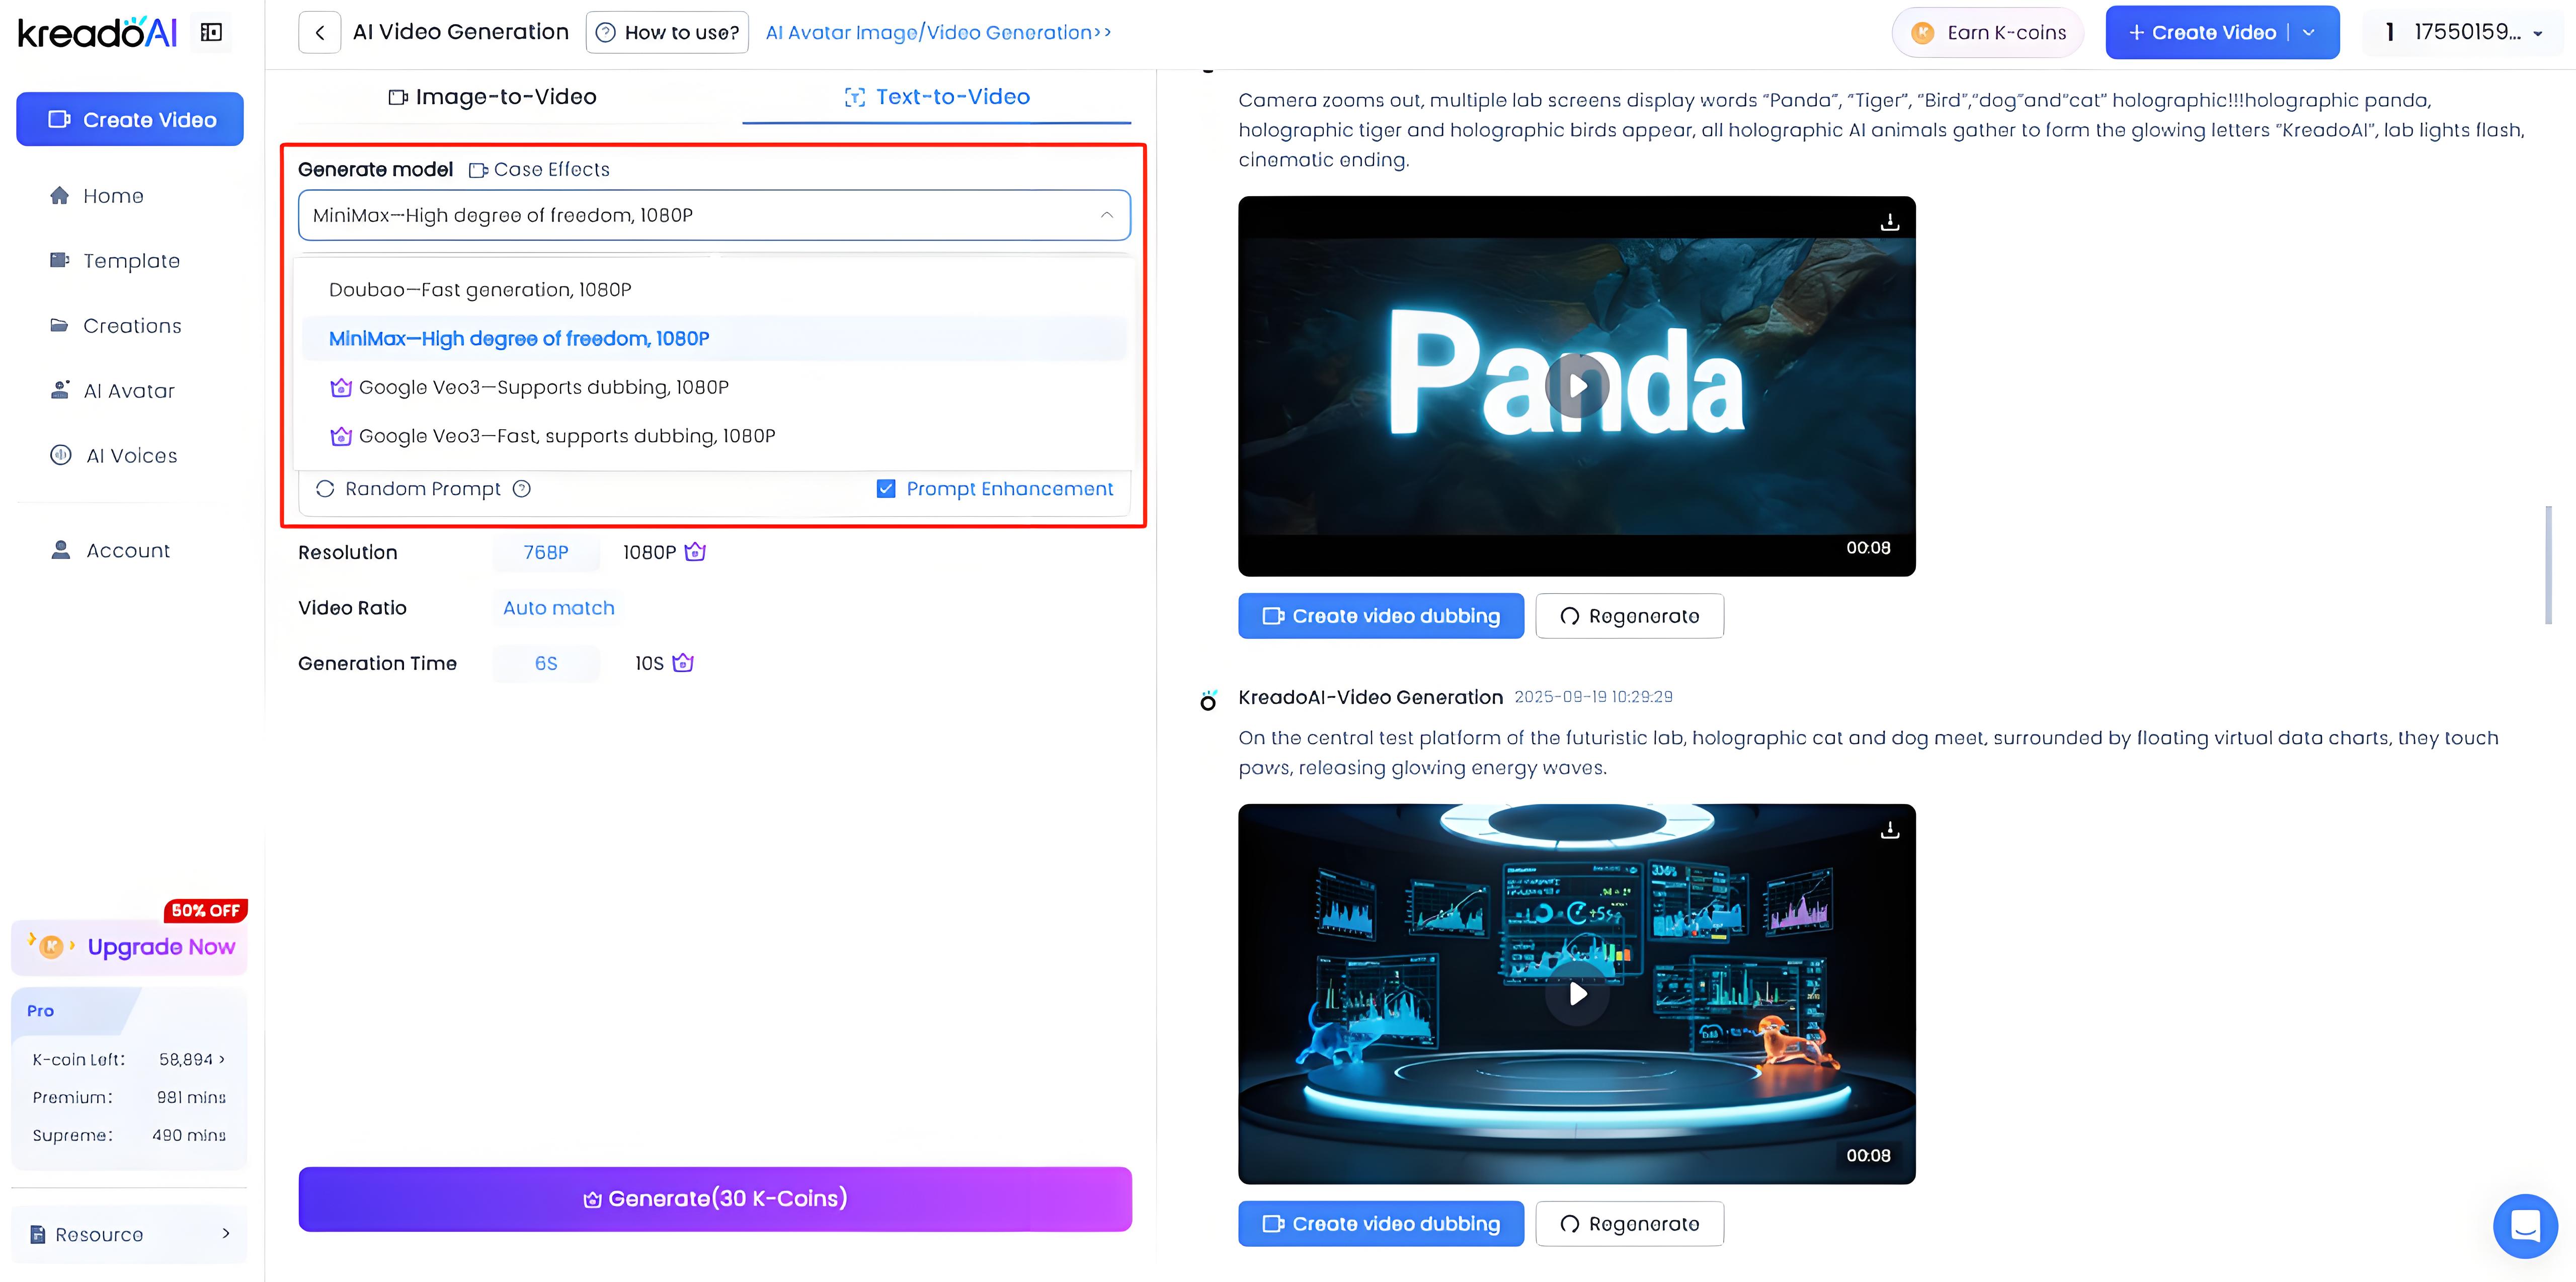Image resolution: width=2576 pixels, height=1282 pixels.
Task: Click the back arrow beside AI Video Generation
Action: click(320, 32)
